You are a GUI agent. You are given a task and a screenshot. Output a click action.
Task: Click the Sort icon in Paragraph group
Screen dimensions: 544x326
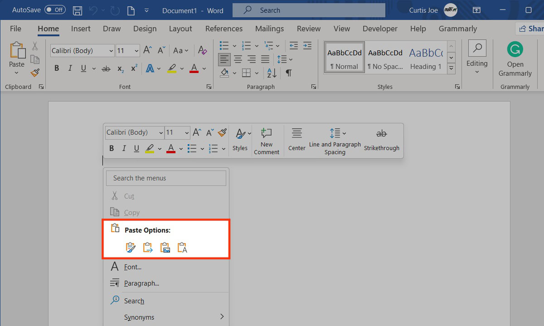272,73
